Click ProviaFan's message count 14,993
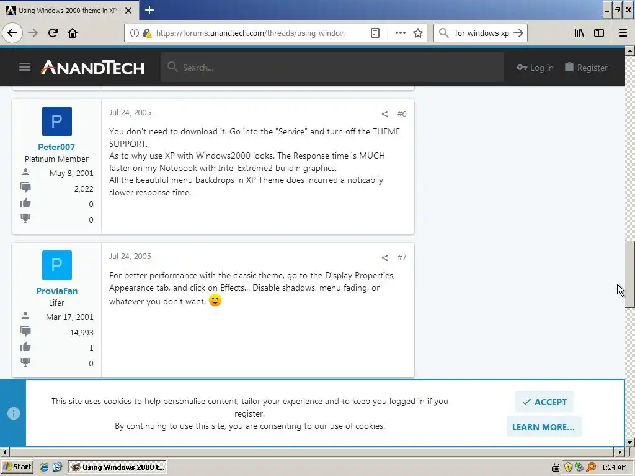The width and height of the screenshot is (635, 476). [81, 332]
